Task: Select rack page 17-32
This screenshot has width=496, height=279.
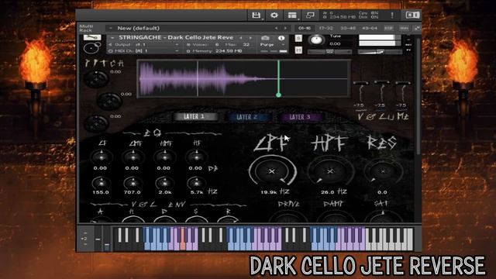Action: tap(326, 28)
